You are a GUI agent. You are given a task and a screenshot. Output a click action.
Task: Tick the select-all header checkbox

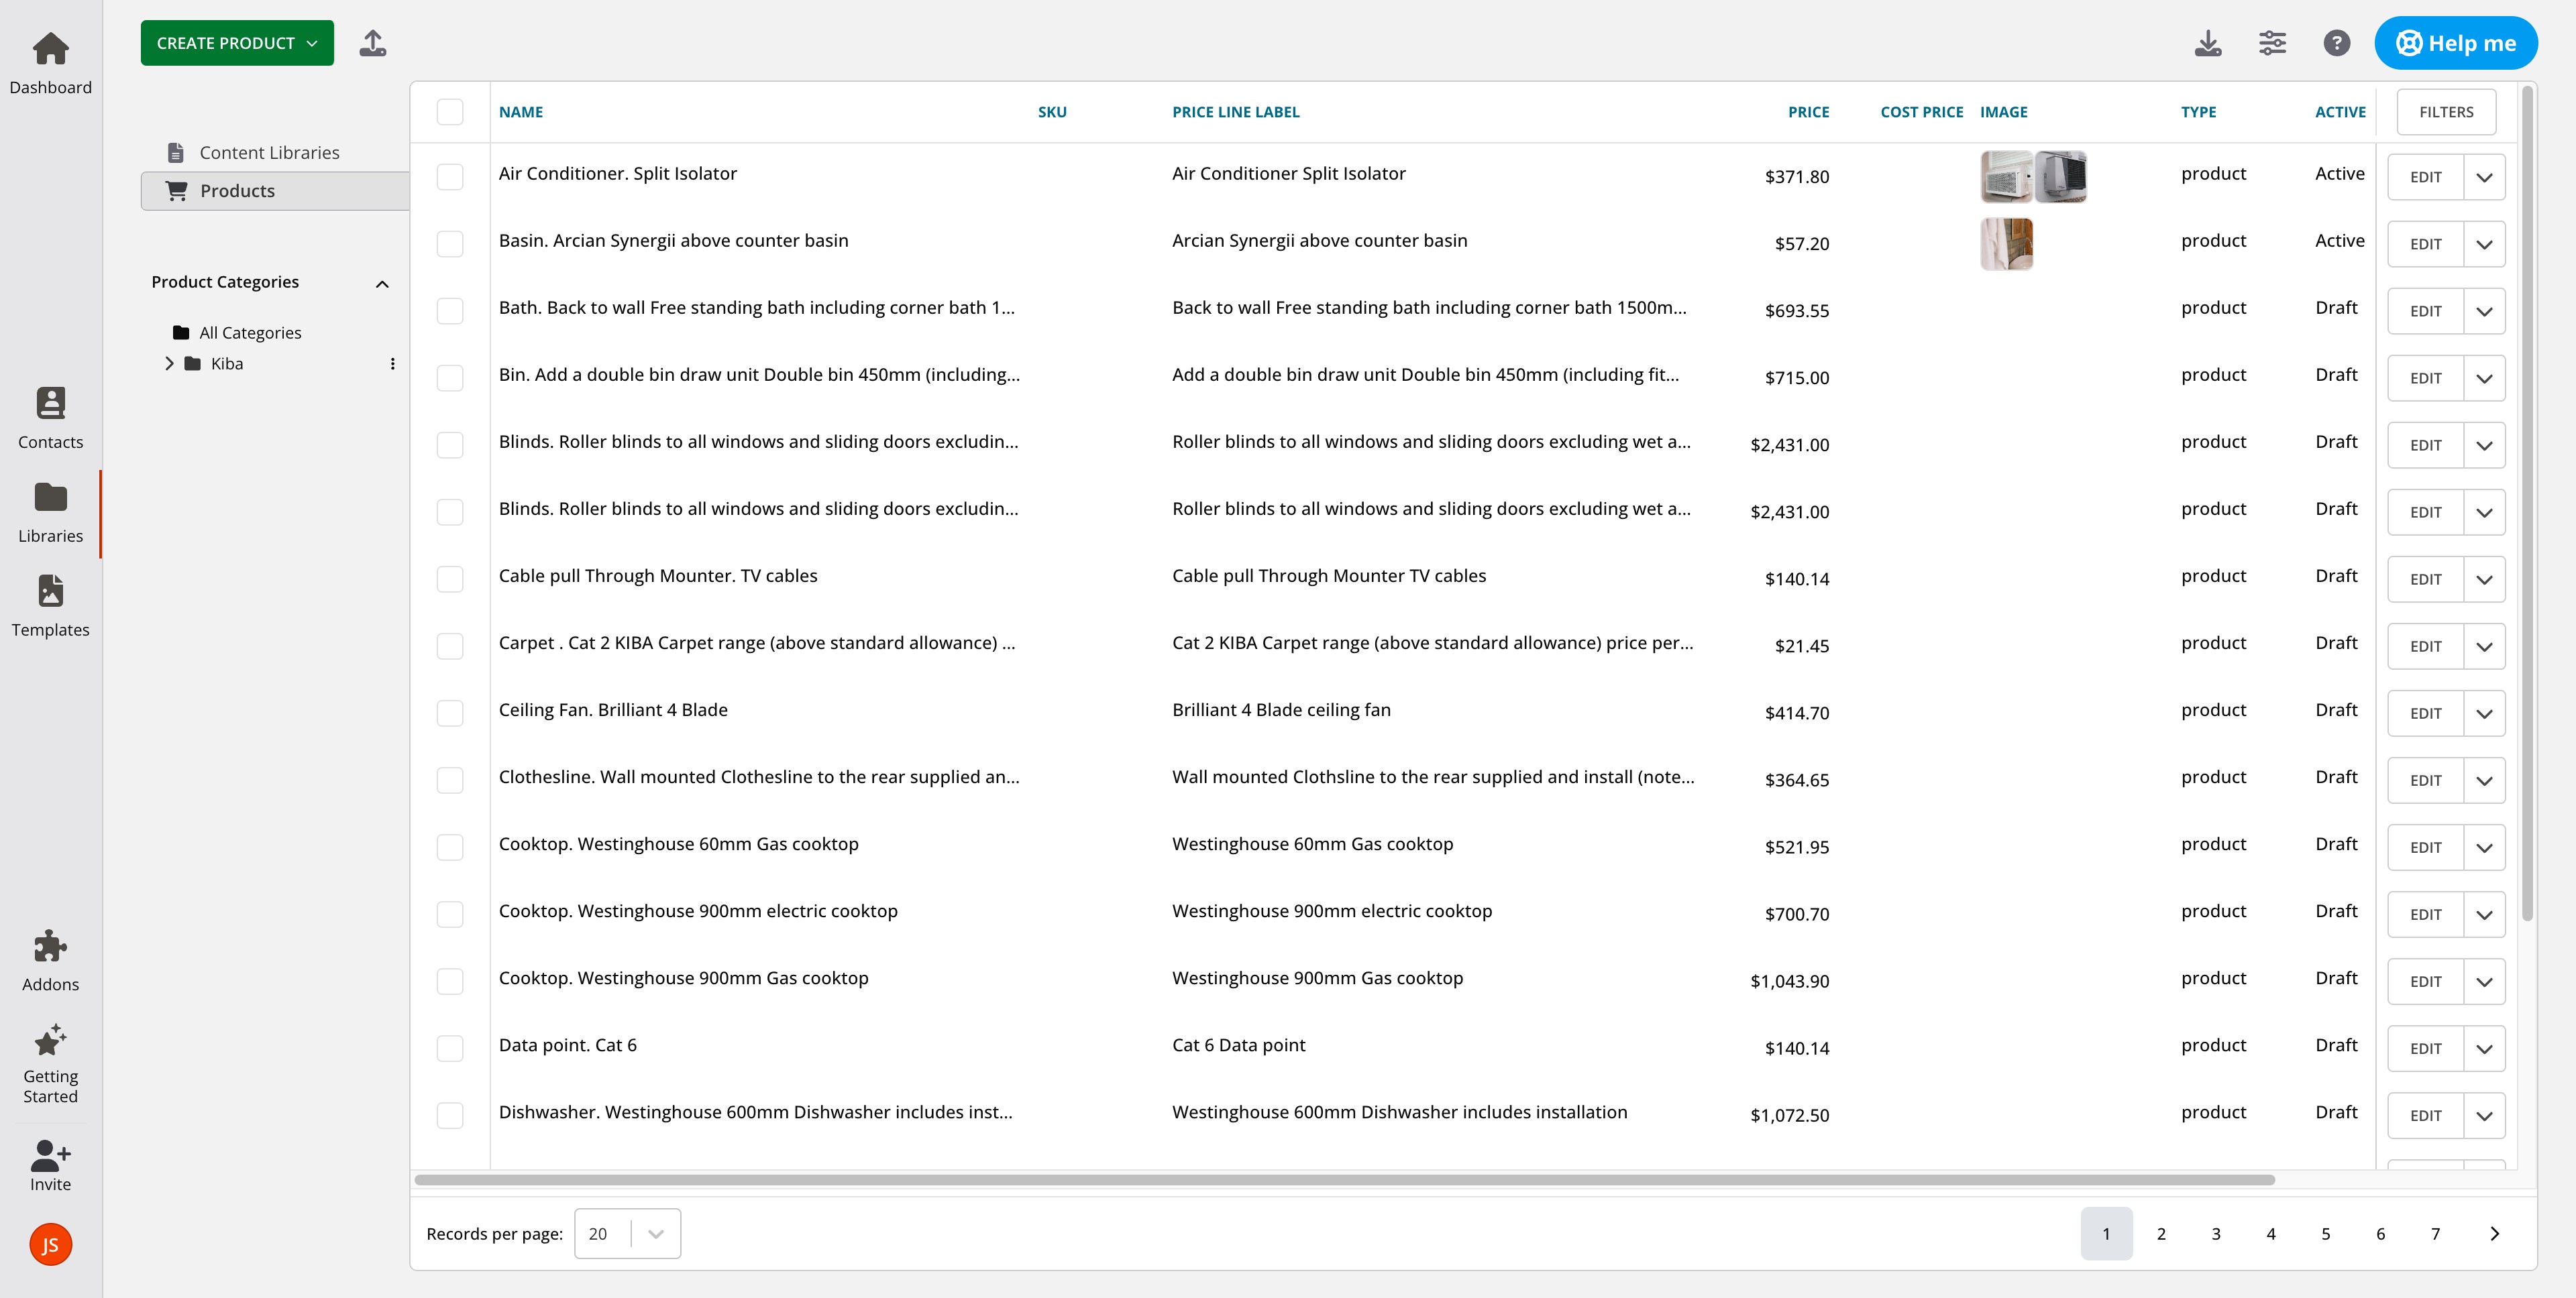[450, 112]
